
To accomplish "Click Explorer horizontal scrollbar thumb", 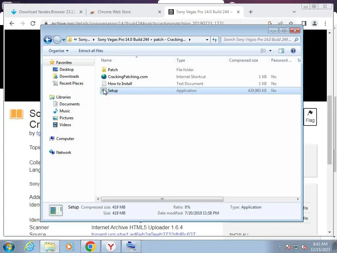I will click(x=162, y=199).
